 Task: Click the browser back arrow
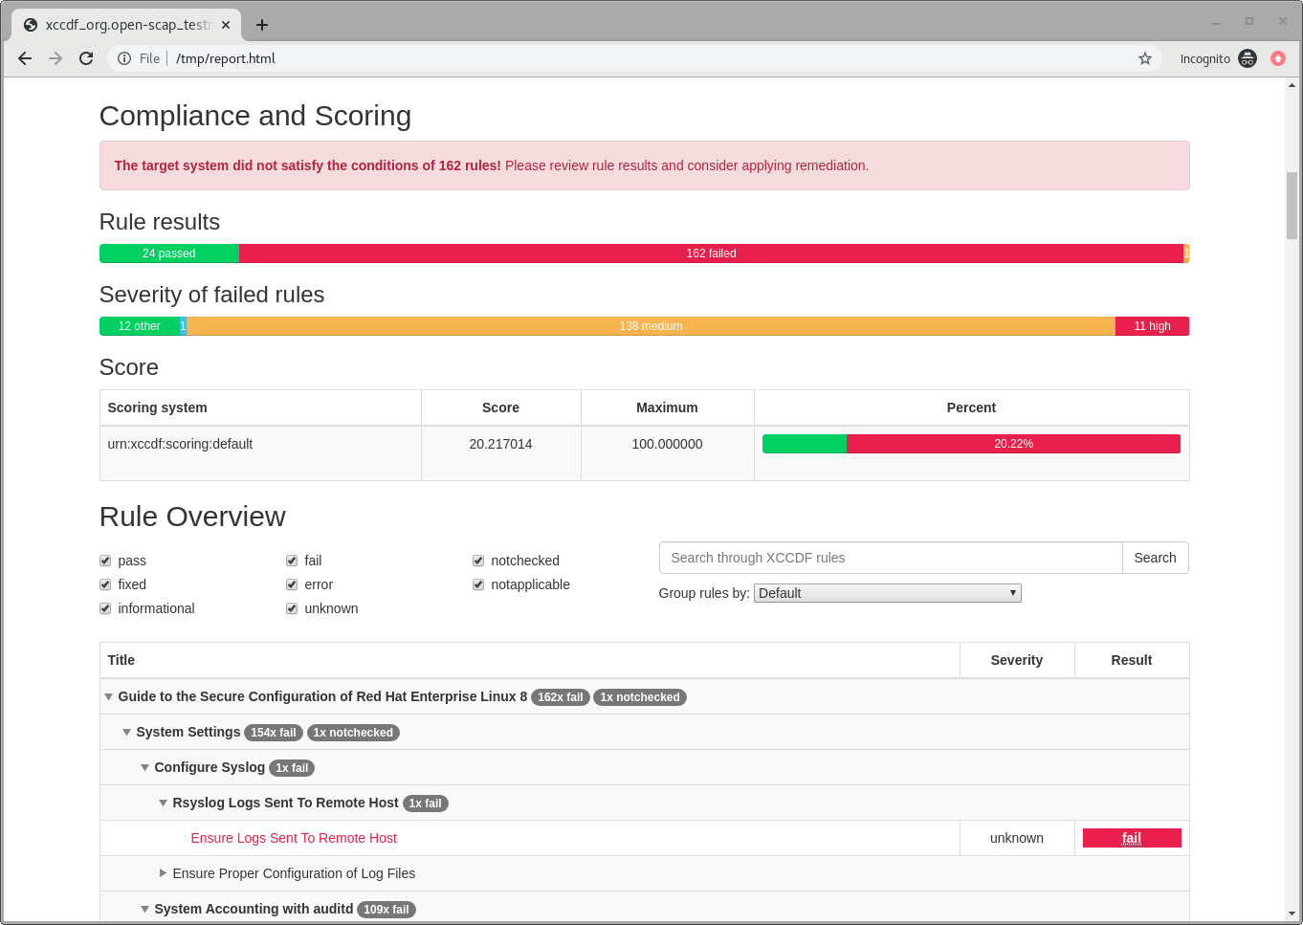(25, 58)
